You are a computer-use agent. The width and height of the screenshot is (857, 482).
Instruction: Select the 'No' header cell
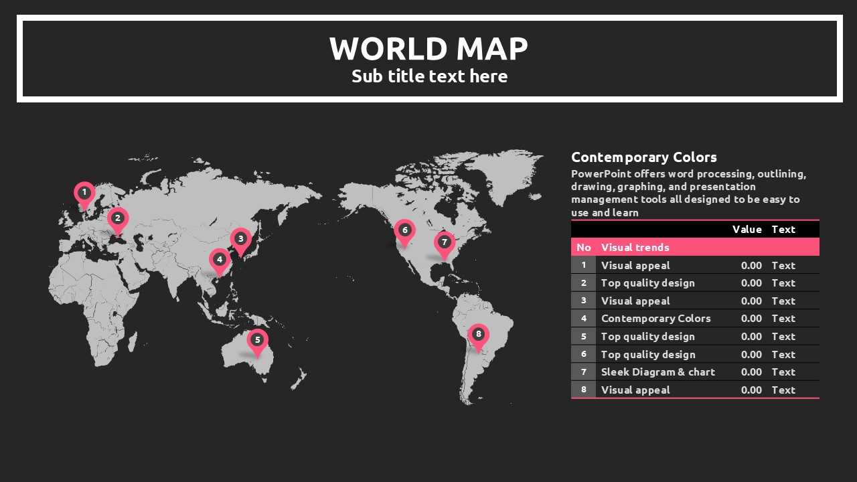coord(583,247)
